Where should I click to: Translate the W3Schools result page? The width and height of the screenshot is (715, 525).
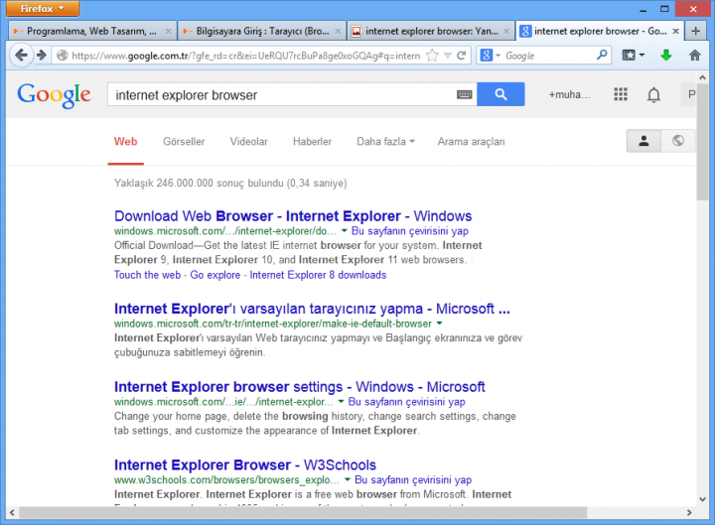coord(413,480)
